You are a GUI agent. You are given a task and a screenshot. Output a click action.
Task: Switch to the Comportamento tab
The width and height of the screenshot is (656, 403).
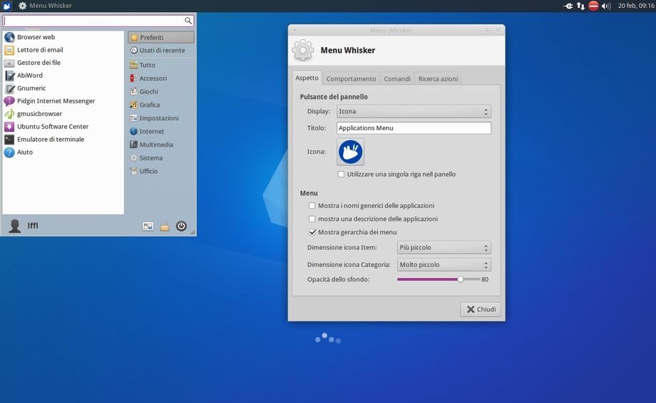351,79
